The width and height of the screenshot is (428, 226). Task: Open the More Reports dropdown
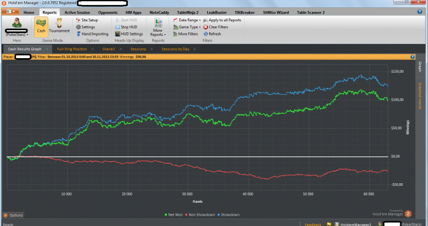pos(158,27)
